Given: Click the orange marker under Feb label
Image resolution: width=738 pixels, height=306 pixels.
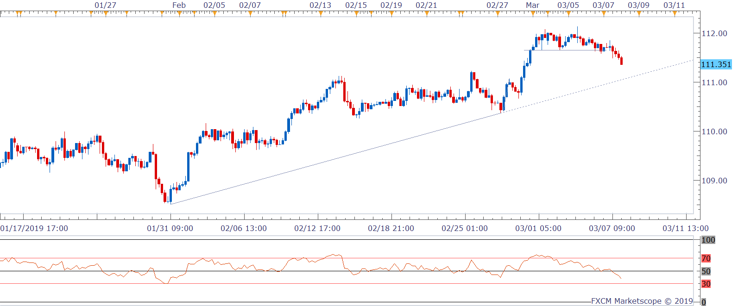Looking at the screenshot, I should pyautogui.click(x=179, y=13).
